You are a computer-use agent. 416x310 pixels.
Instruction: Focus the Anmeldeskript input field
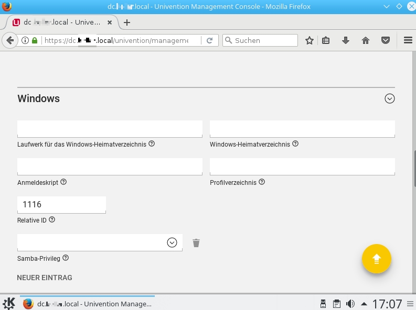coord(110,167)
